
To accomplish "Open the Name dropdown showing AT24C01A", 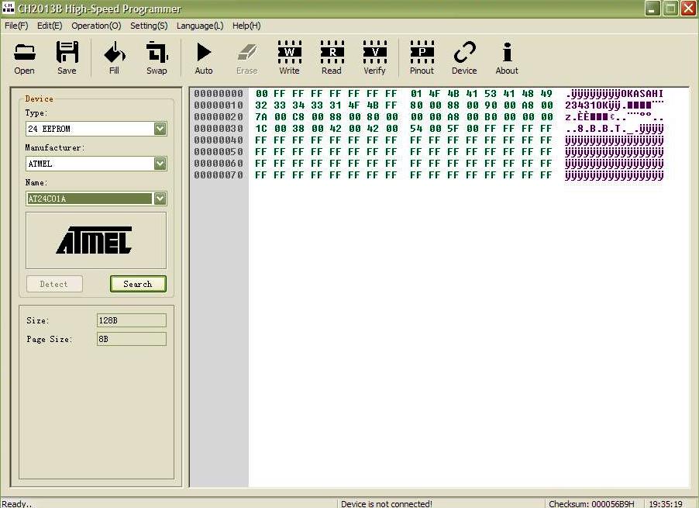I will [x=160, y=199].
